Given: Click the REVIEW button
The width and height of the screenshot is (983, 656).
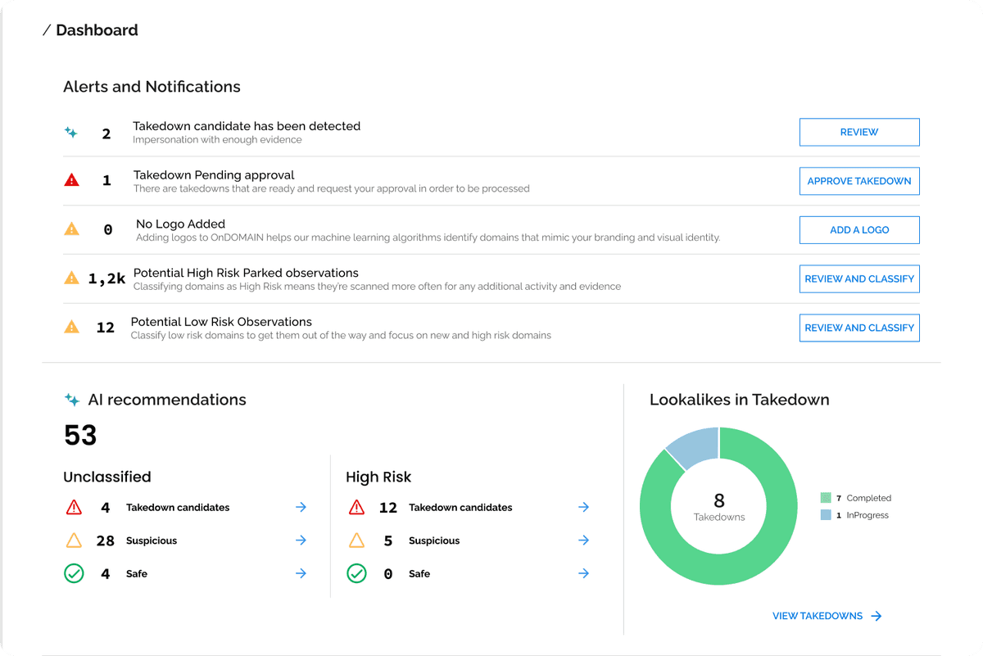Looking at the screenshot, I should pos(859,132).
